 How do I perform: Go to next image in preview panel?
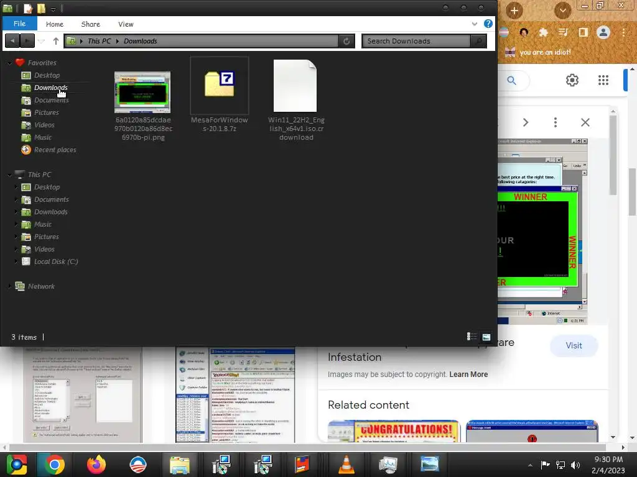click(525, 122)
